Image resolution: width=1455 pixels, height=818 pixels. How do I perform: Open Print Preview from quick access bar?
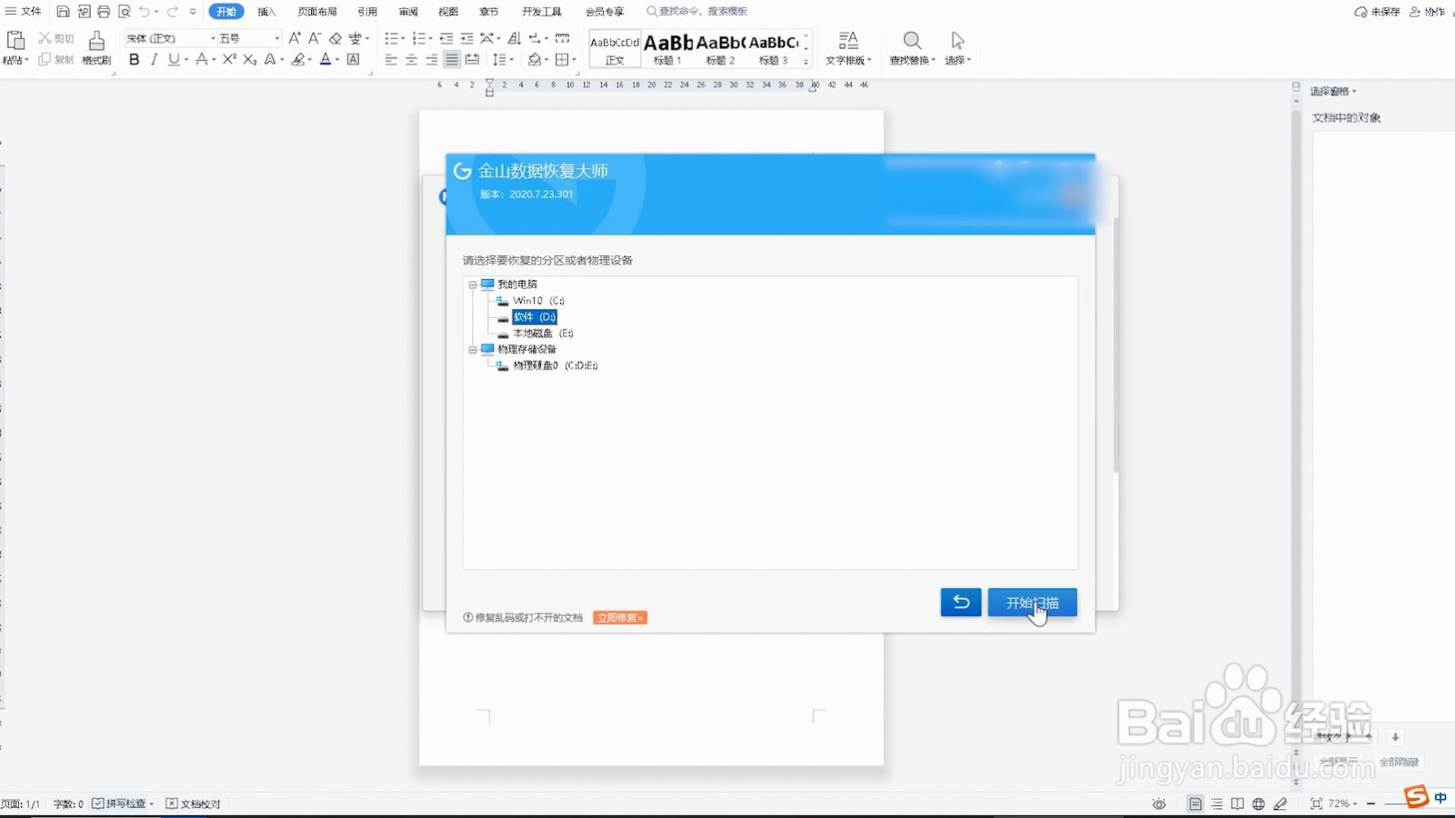point(125,12)
